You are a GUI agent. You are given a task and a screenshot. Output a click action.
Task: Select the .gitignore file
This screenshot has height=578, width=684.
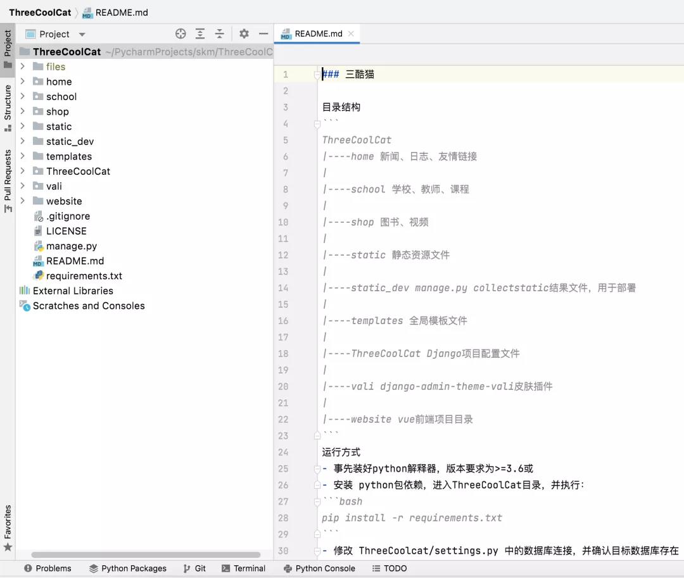coord(68,217)
